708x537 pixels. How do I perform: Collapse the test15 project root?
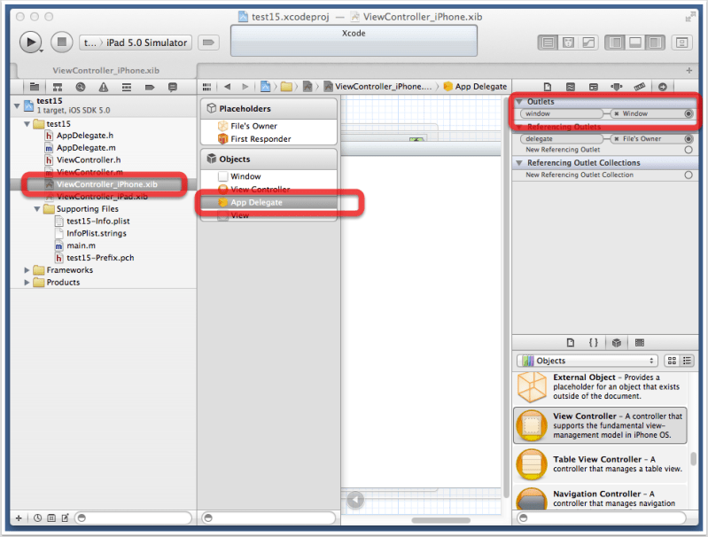tap(17, 105)
